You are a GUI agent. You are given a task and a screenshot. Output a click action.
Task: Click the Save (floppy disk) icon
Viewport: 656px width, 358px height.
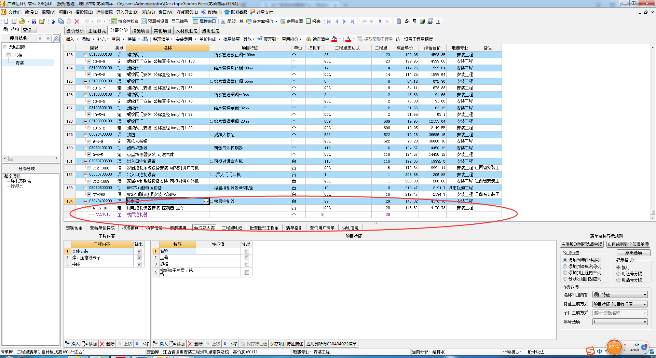pos(34,21)
